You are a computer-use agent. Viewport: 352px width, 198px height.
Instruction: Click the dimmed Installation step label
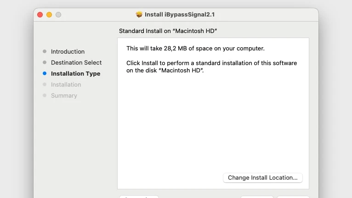[x=66, y=84]
